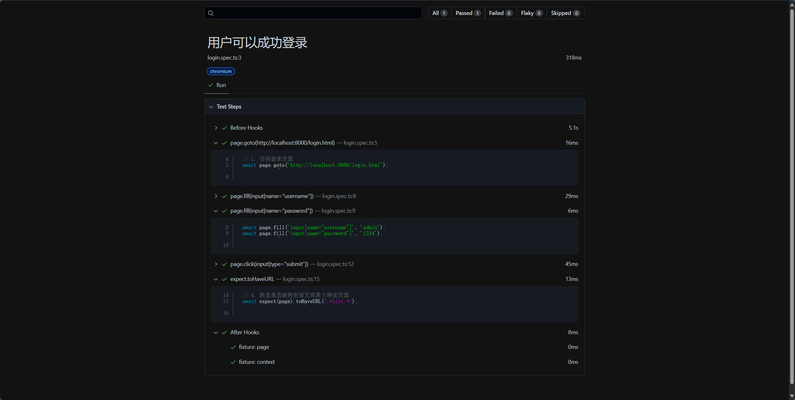Click the chromium project label
The width and height of the screenshot is (795, 400).
point(221,71)
